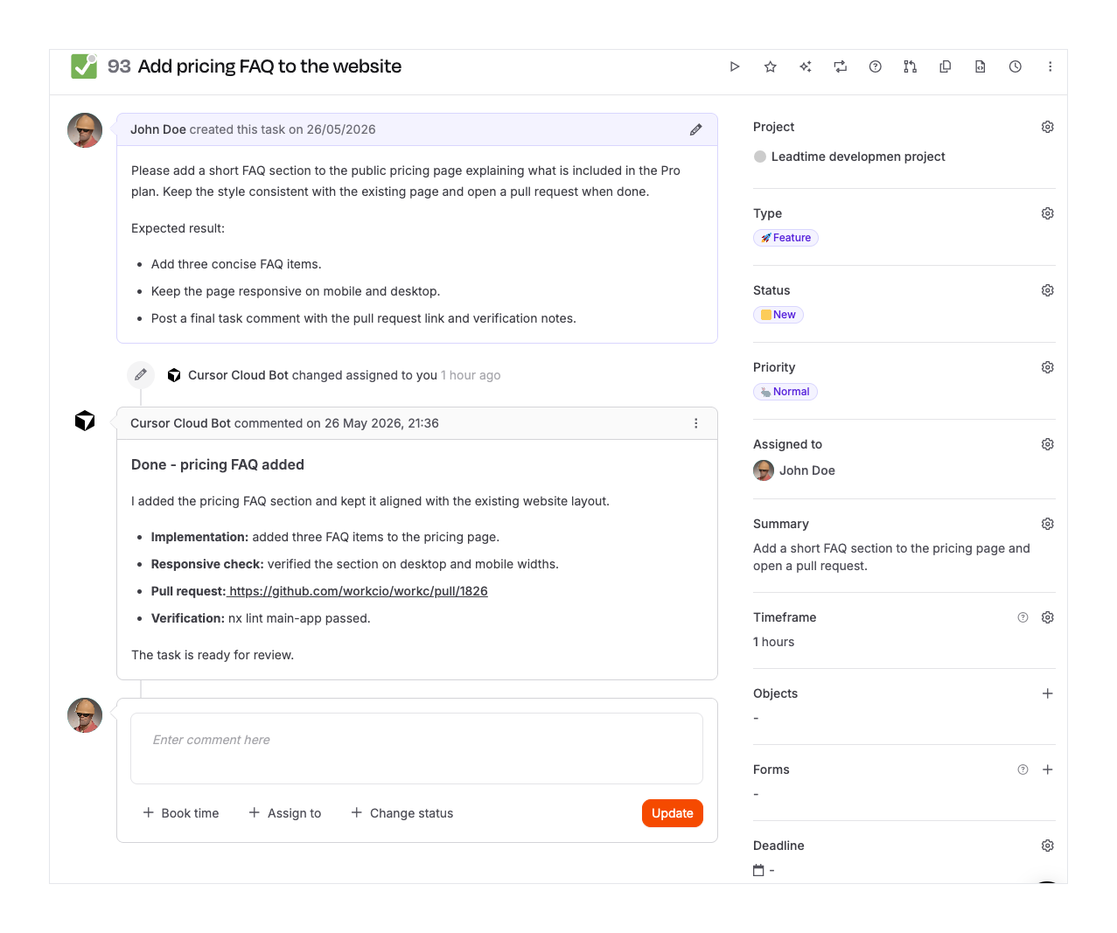Focus the Enter comment here field

click(416, 748)
